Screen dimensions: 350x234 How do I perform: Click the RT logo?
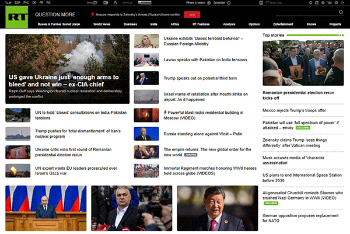click(17, 17)
